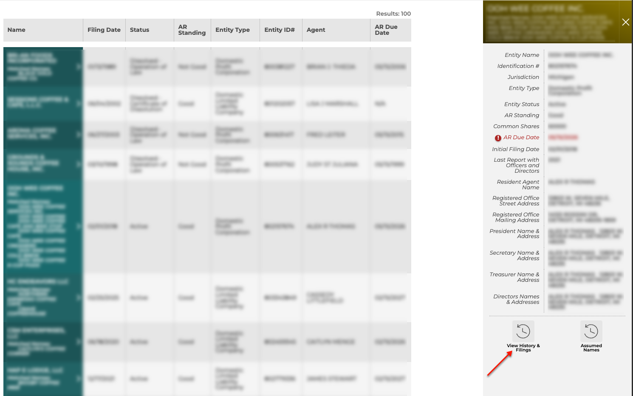
Task: Click the Results: 100 count text
Action: click(x=393, y=14)
